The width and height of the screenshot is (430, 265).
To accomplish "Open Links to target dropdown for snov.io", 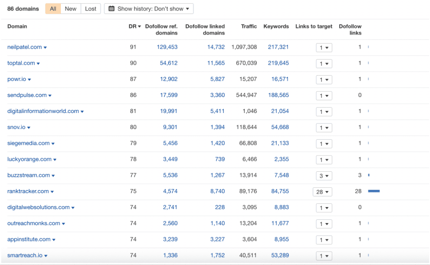I will click(x=324, y=128).
